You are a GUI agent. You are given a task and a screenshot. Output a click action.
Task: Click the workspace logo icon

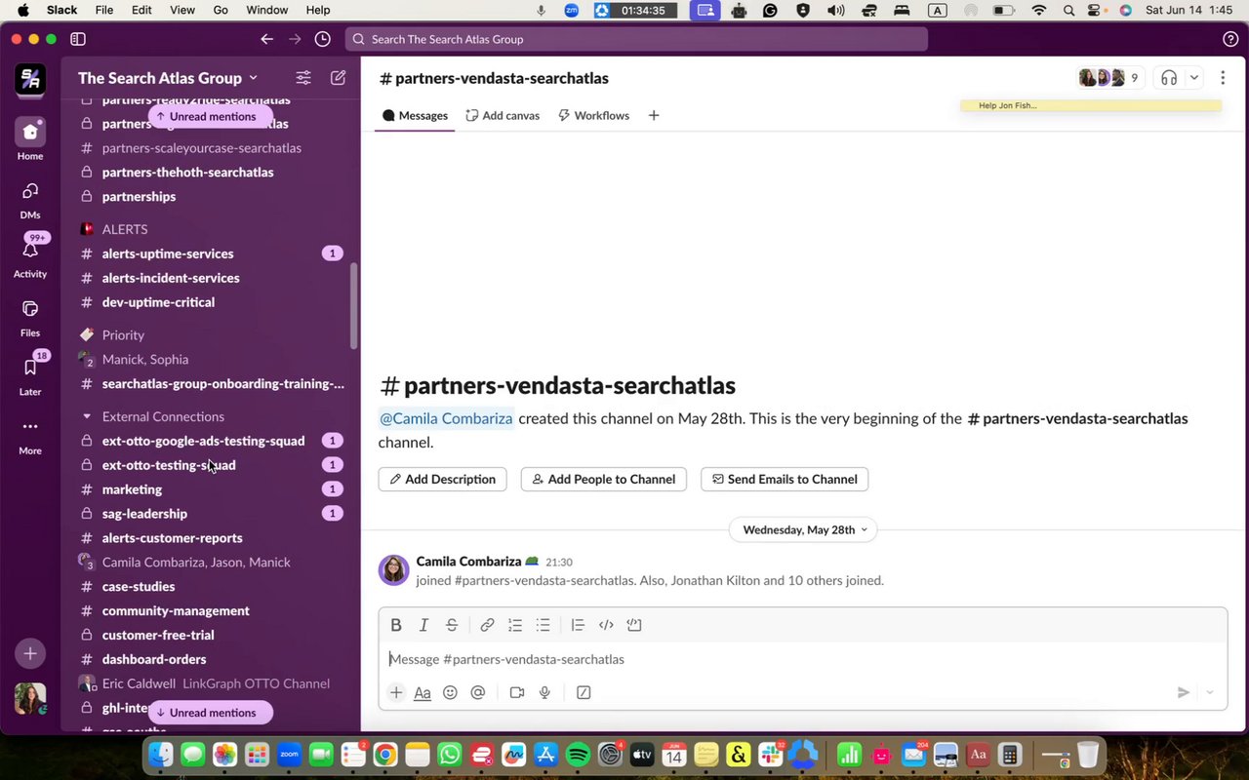30,78
